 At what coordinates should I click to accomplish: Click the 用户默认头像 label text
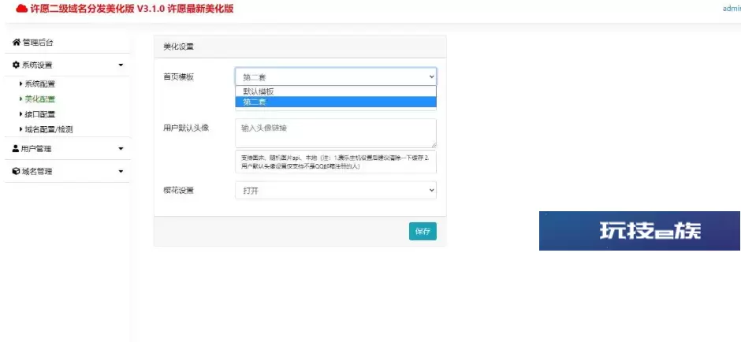(x=186, y=128)
